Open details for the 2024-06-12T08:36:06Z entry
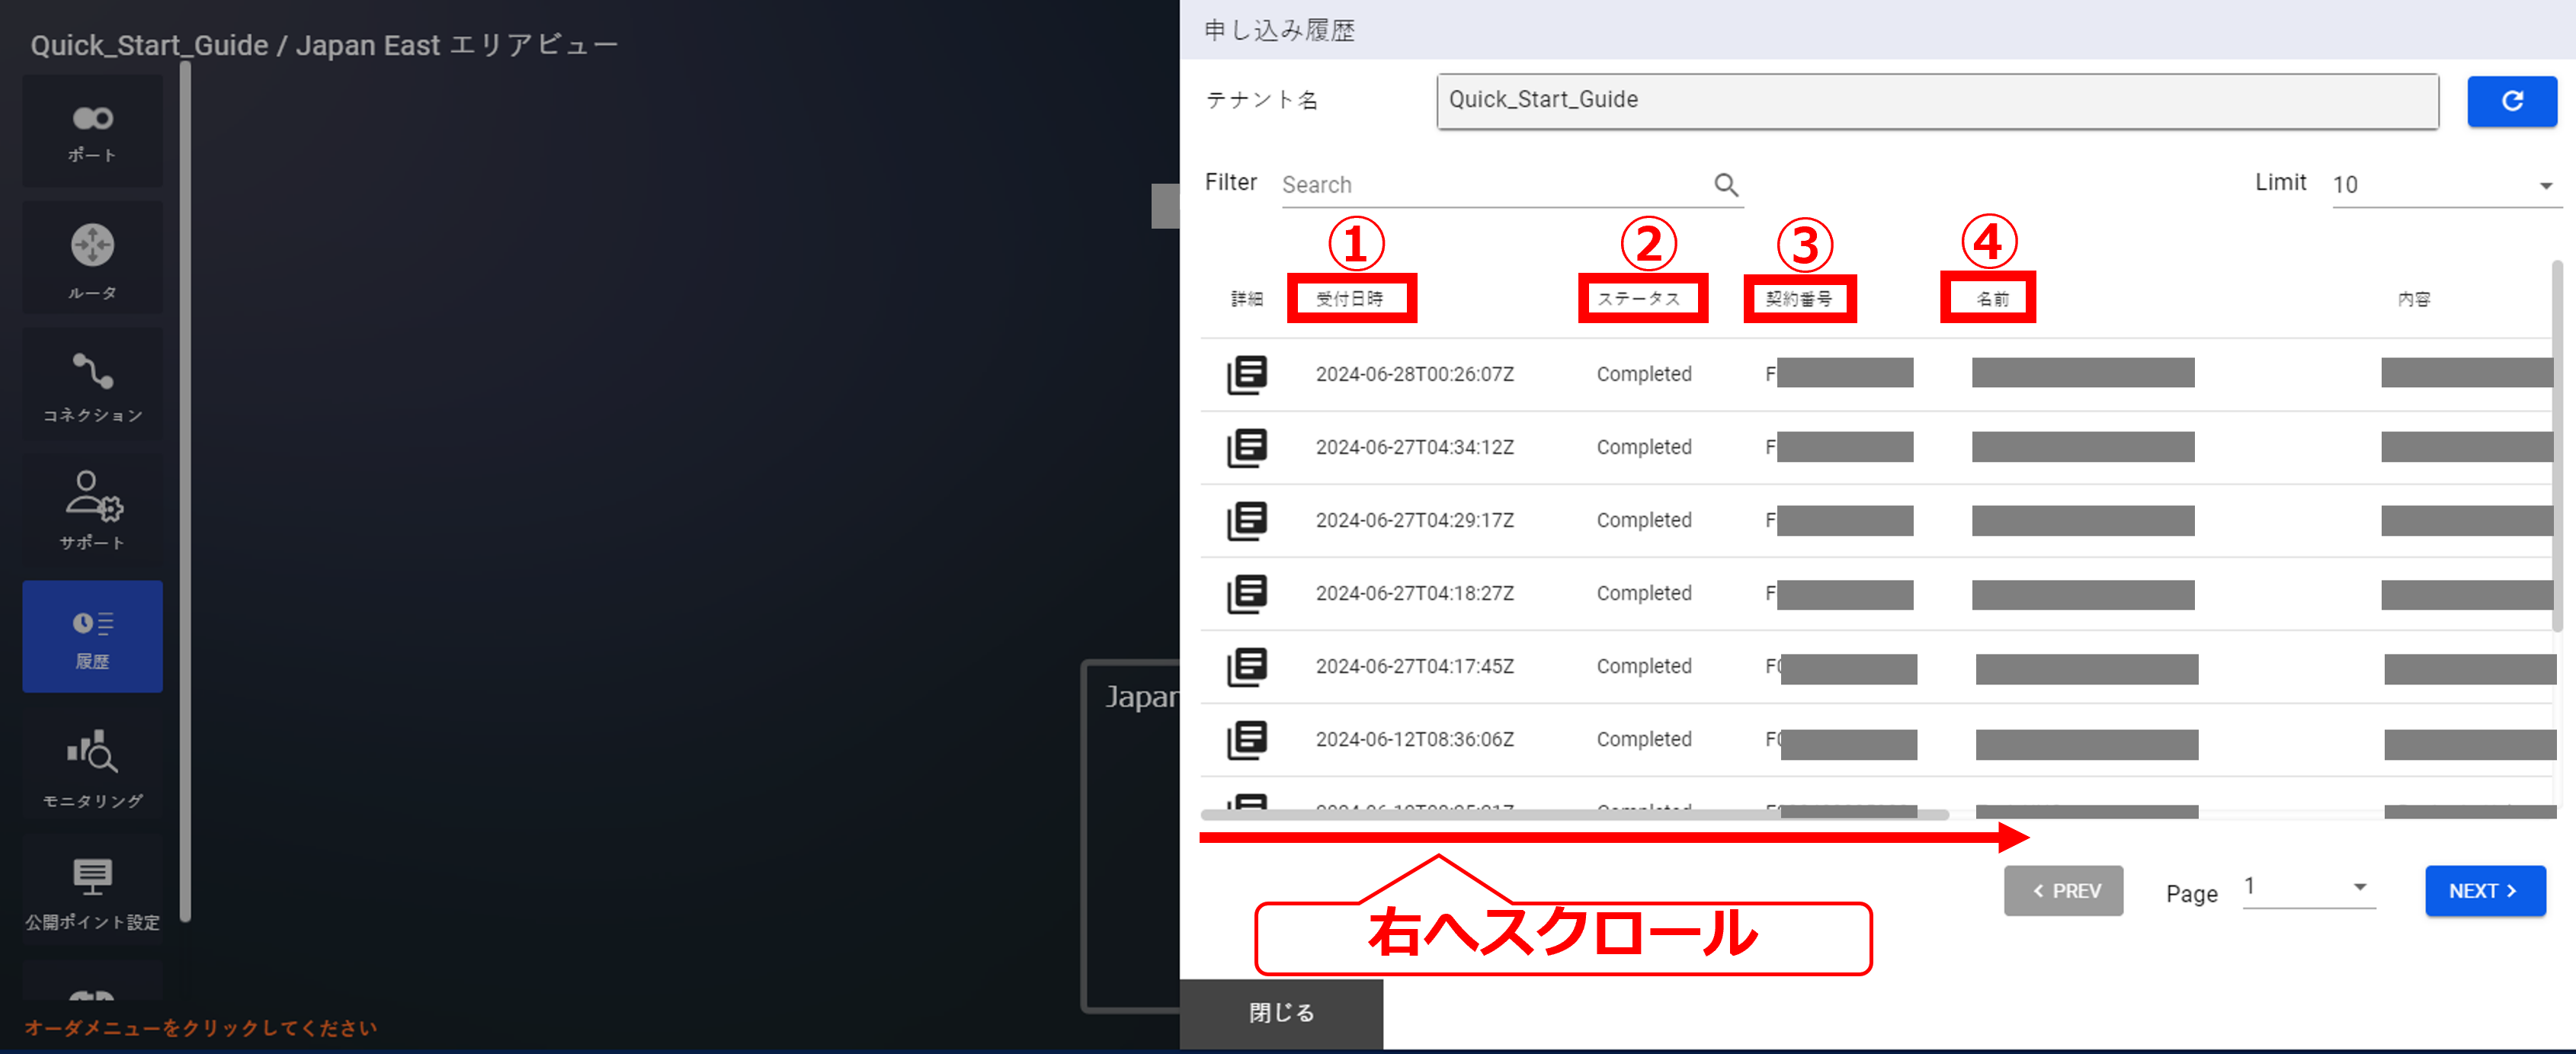The width and height of the screenshot is (2576, 1054). (x=1246, y=739)
